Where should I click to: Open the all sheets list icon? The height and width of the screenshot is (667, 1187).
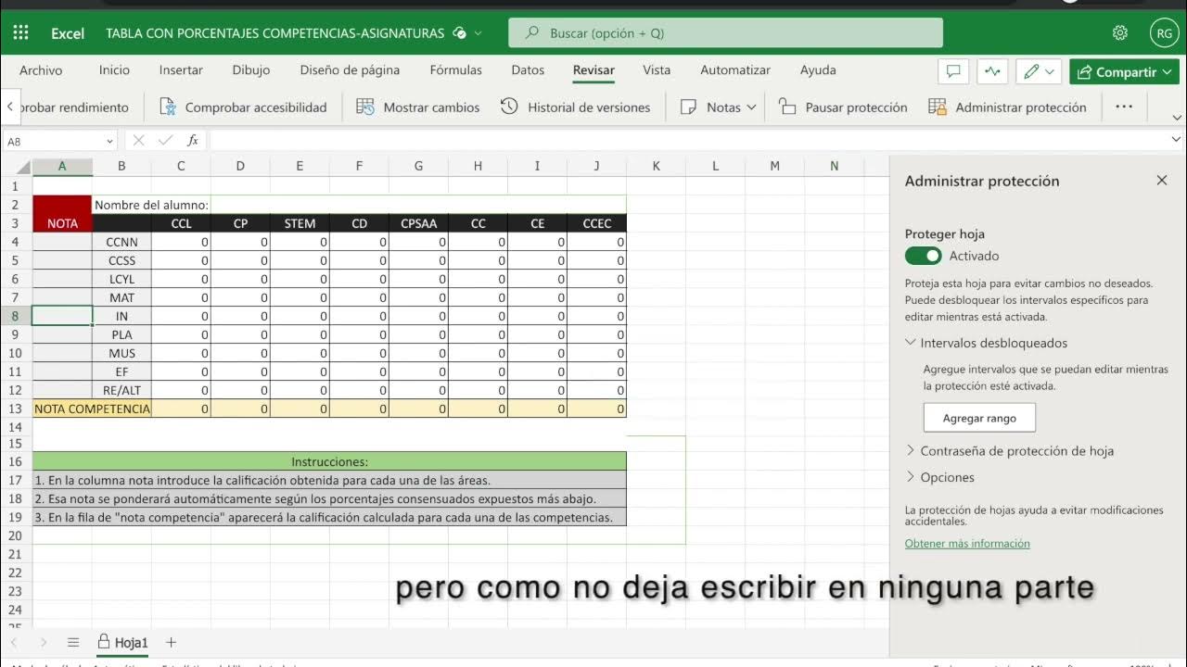(73, 642)
